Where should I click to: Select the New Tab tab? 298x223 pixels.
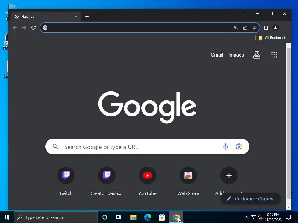tap(46, 17)
